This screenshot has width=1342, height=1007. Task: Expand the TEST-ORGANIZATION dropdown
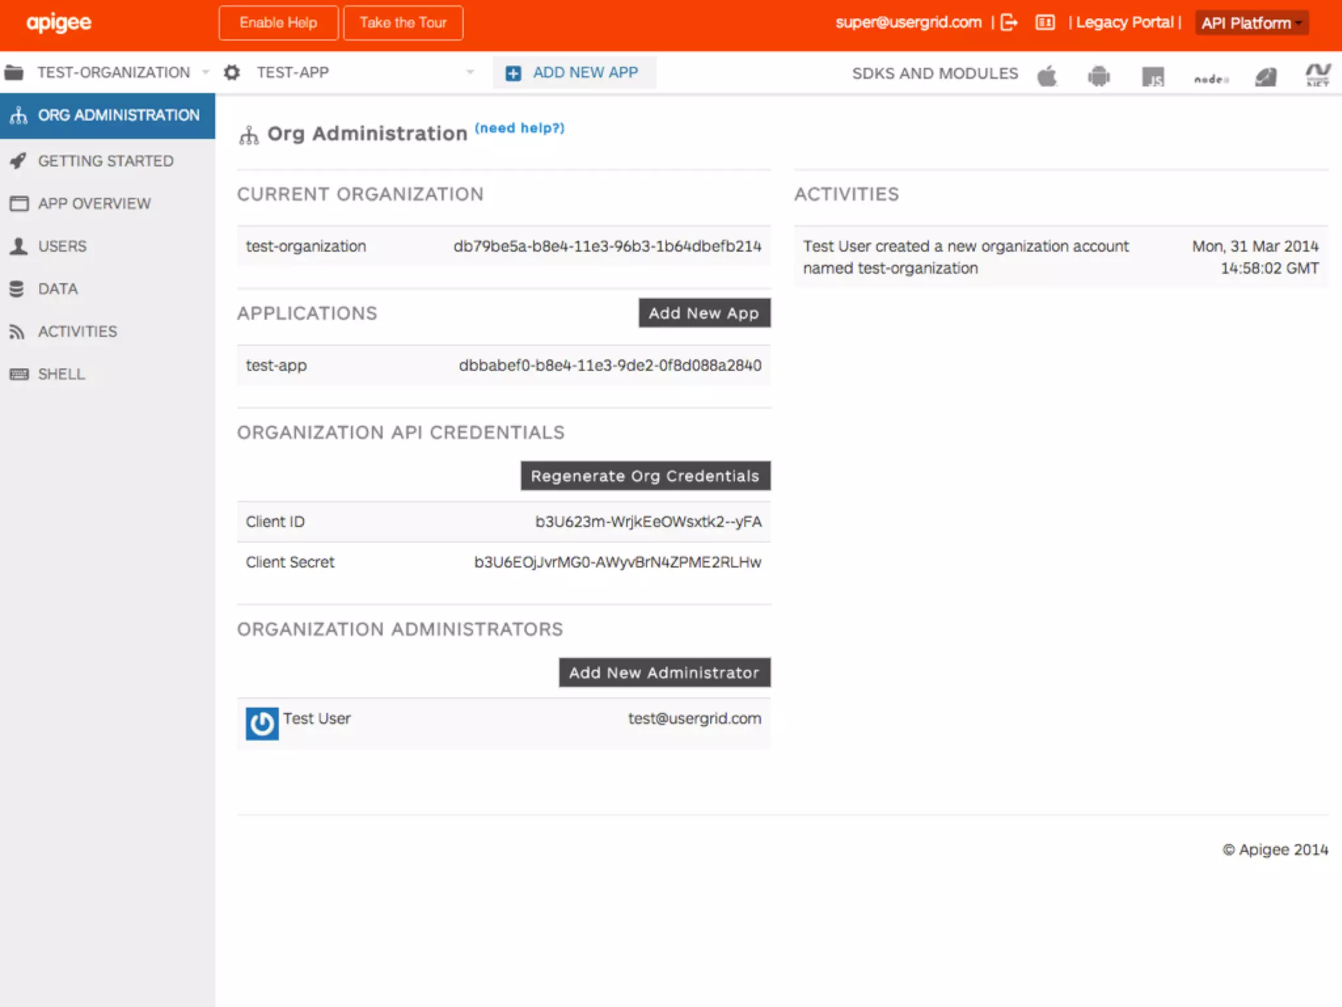coord(205,72)
